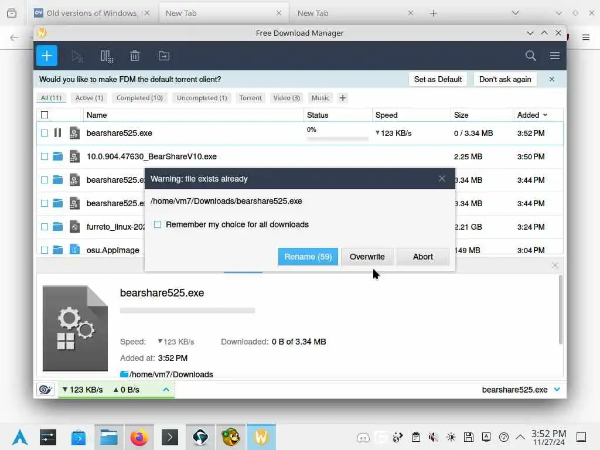Image resolution: width=600 pixels, height=450 pixels.
Task: Click the Rename (59) button
Action: click(x=308, y=257)
